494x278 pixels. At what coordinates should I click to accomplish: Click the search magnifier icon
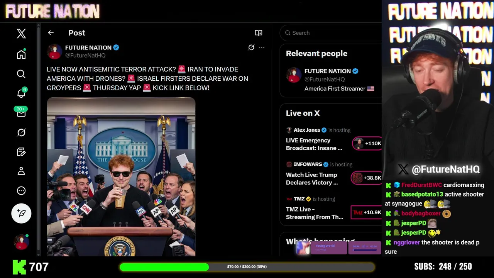[x=288, y=33]
